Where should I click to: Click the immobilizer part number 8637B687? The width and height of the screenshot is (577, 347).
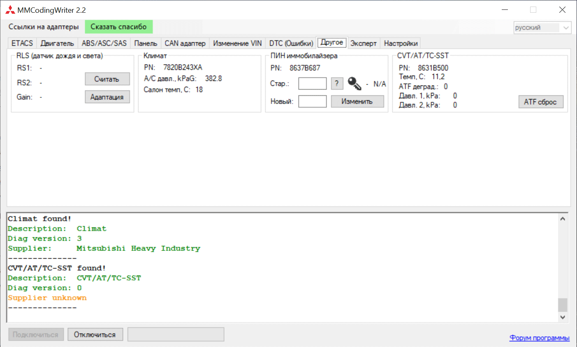pyautogui.click(x=305, y=68)
